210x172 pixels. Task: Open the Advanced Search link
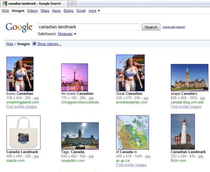pos(174,27)
